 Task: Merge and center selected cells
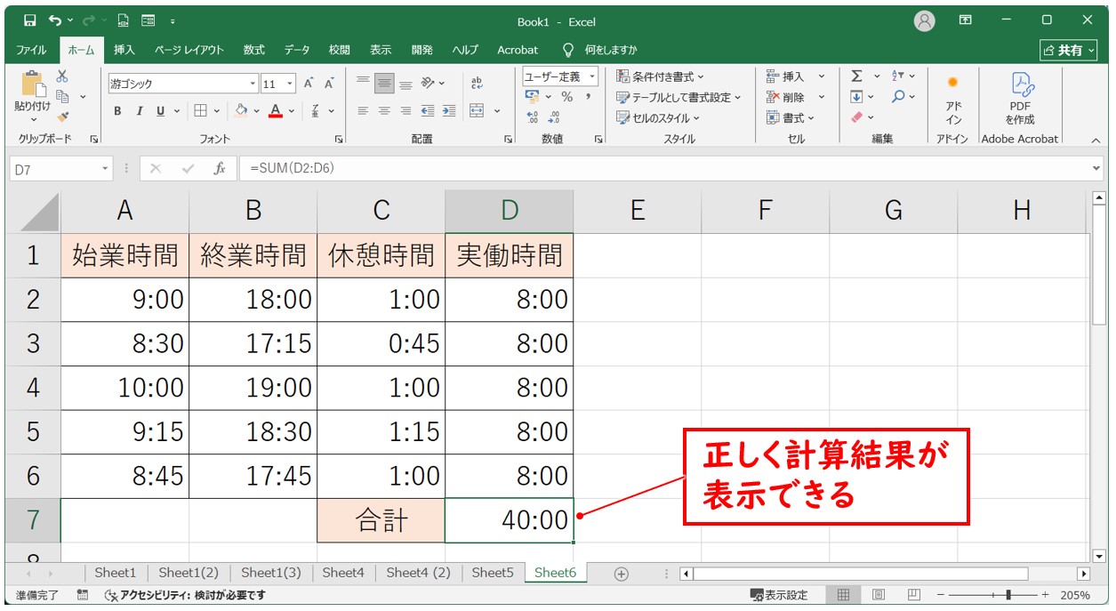[x=477, y=111]
